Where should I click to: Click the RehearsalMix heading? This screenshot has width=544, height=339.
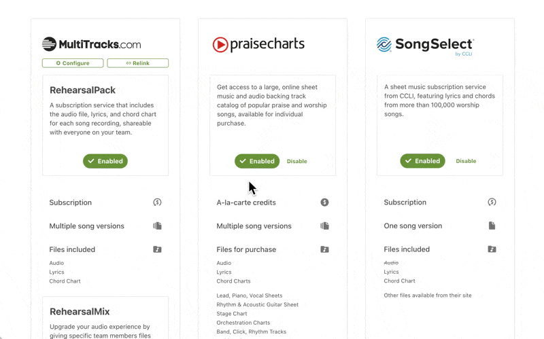(80, 312)
